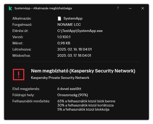The height and width of the screenshot is (124, 153).
Task: Open help with the question mark icon
Action: pos(118,8)
